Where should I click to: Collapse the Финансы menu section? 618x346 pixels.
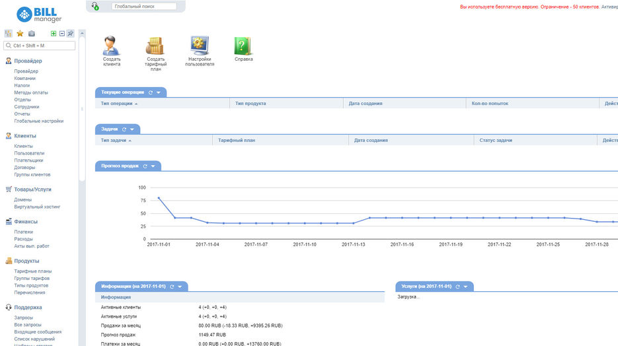pos(26,222)
